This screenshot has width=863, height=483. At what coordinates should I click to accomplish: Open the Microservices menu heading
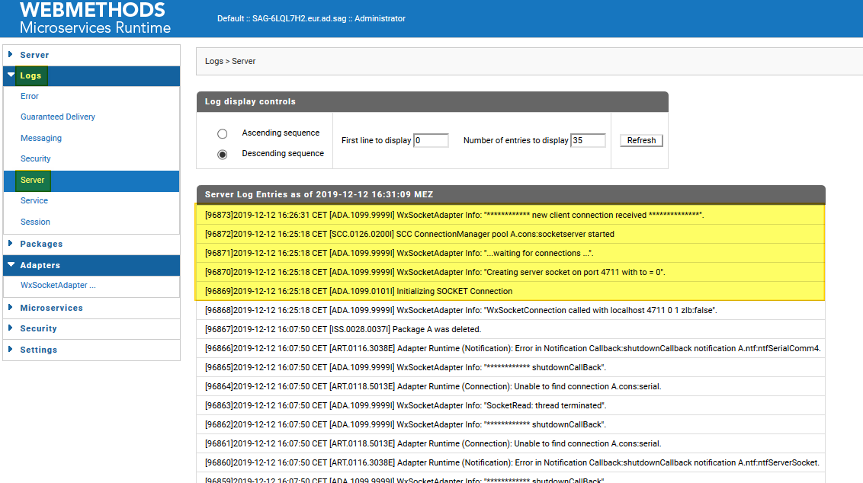[x=51, y=308]
